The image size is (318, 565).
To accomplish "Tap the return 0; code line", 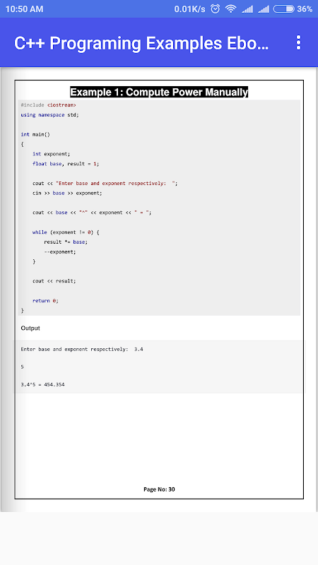I will [x=45, y=301].
